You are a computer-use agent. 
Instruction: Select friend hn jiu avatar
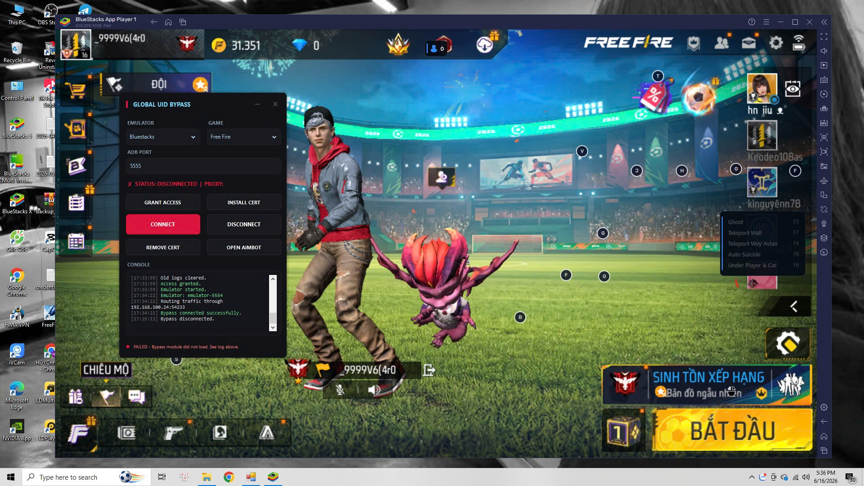click(762, 88)
